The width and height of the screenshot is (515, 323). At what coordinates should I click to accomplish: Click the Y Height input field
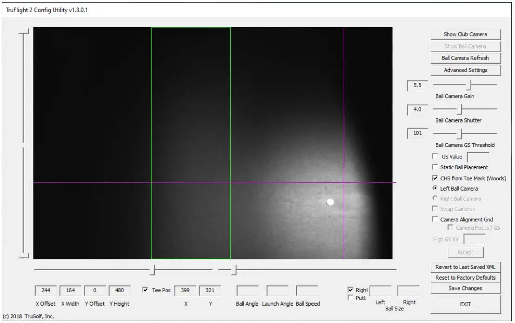click(120, 290)
